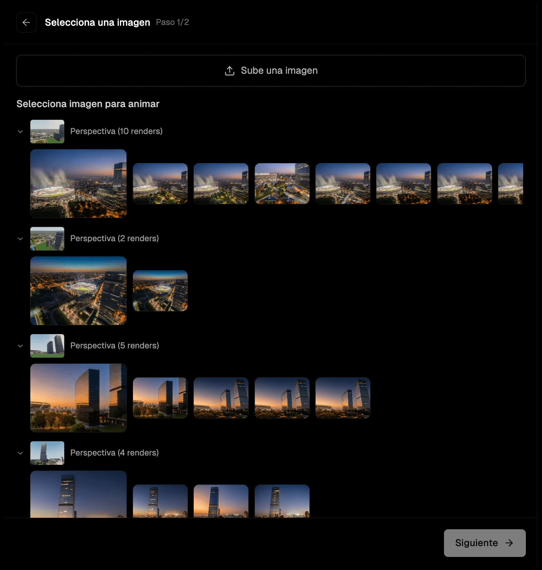Pick the last small tower render in 4 renders row
The width and height of the screenshot is (542, 570).
[x=282, y=501]
